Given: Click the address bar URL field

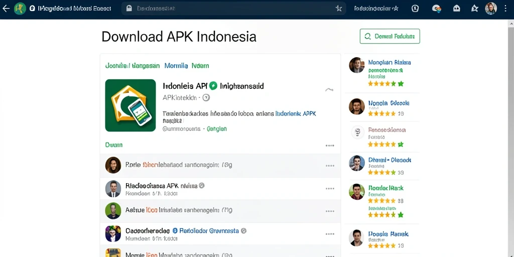Looking at the screenshot, I should (x=234, y=9).
